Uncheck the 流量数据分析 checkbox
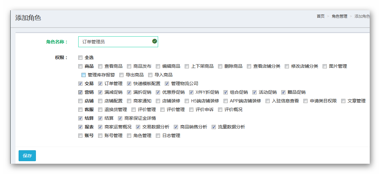380x174 pixels. click(214, 127)
